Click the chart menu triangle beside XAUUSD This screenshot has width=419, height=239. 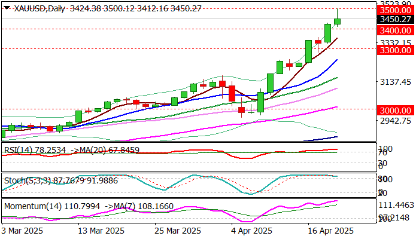coord(7,8)
